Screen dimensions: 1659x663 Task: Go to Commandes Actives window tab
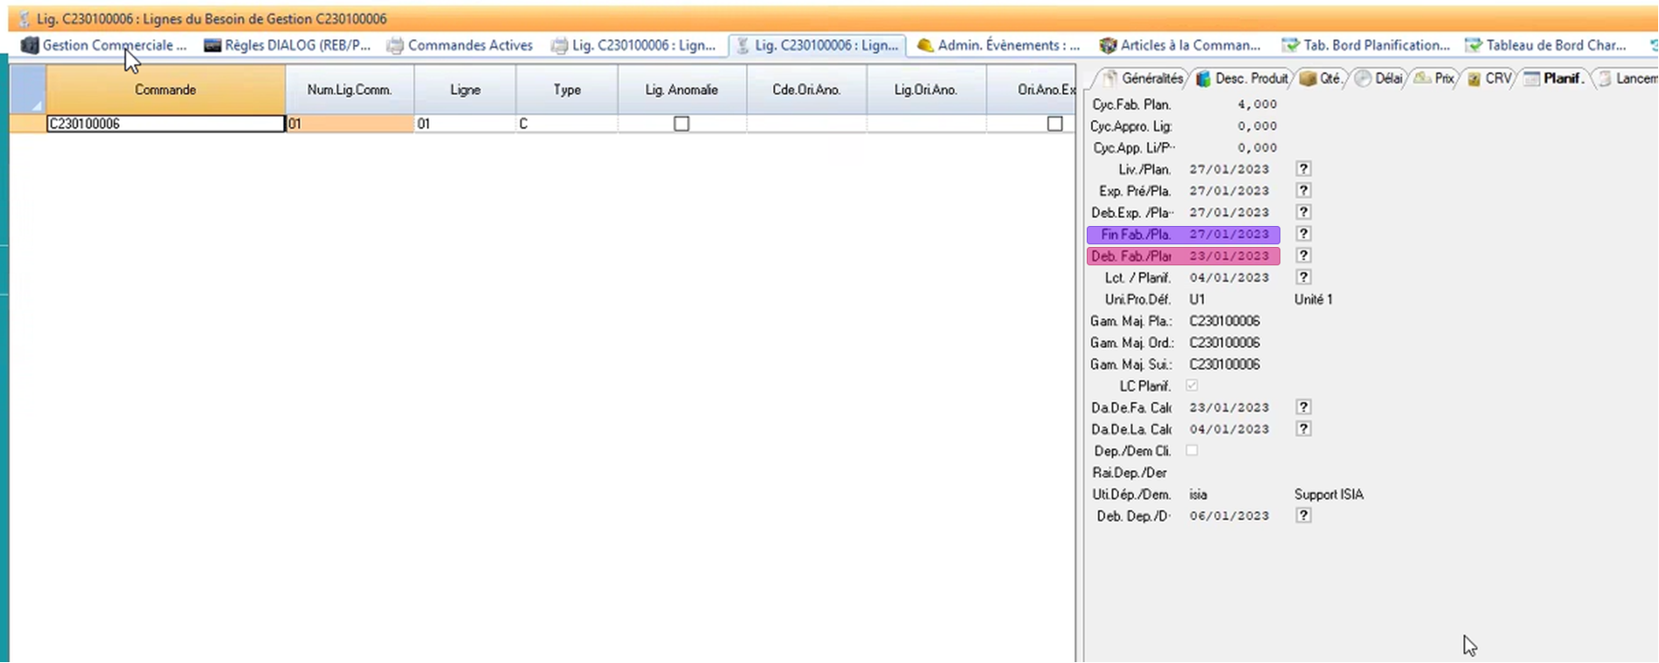[x=460, y=46]
